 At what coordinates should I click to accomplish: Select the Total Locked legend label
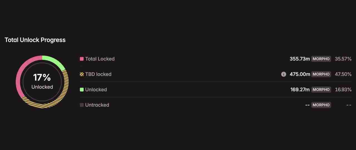coord(100,59)
